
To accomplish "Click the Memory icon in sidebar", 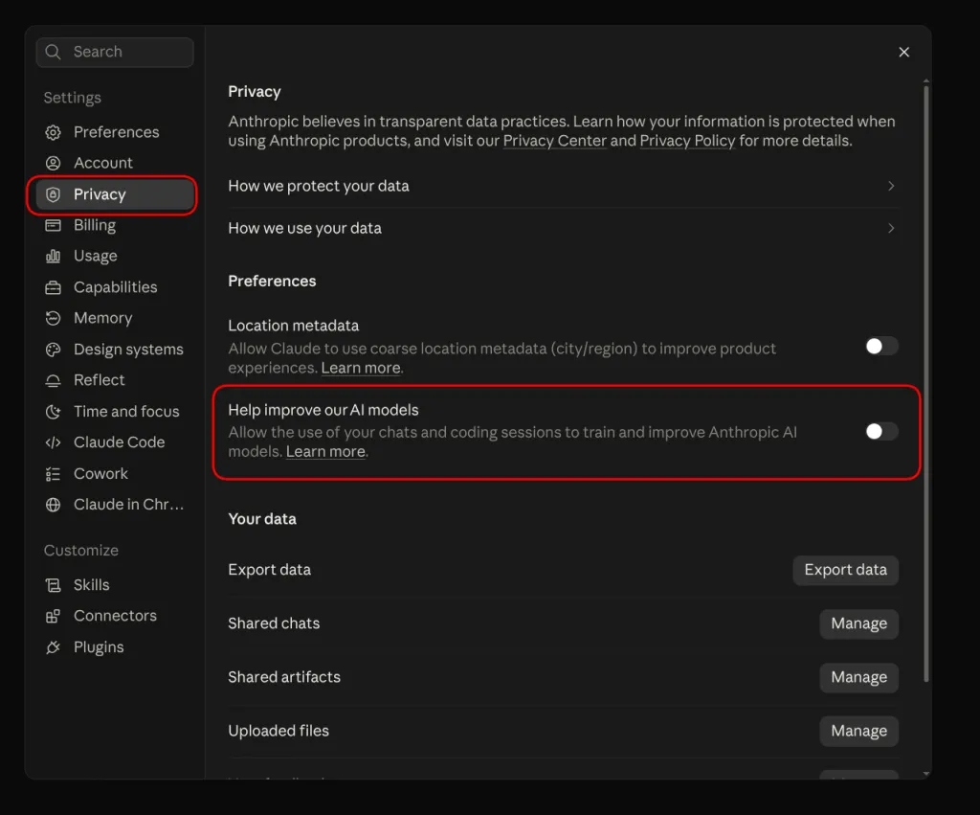I will (54, 318).
